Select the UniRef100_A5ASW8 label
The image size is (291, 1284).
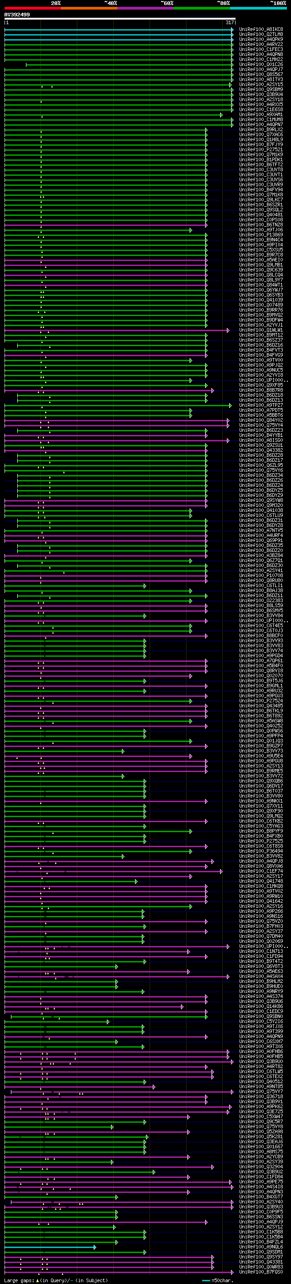[x=261, y=721]
